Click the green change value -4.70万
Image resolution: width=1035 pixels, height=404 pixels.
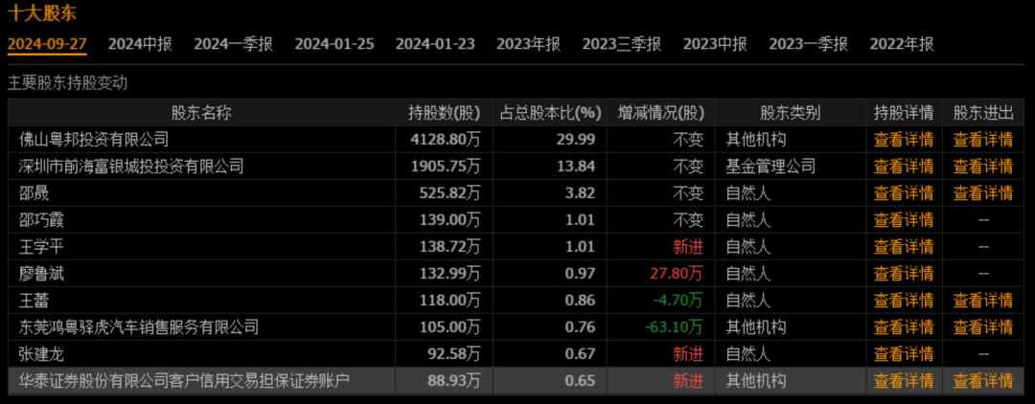click(x=678, y=300)
